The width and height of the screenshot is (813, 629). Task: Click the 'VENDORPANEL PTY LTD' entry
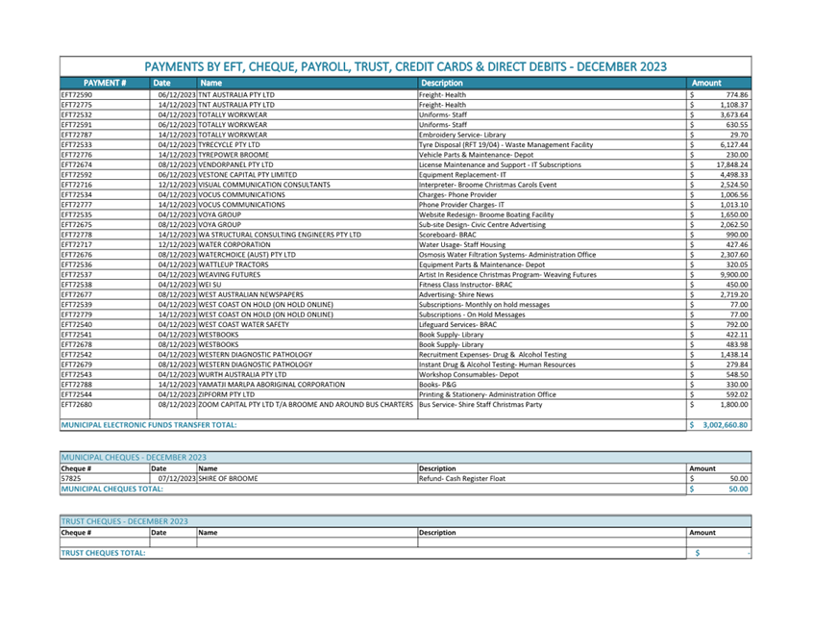[235, 164]
